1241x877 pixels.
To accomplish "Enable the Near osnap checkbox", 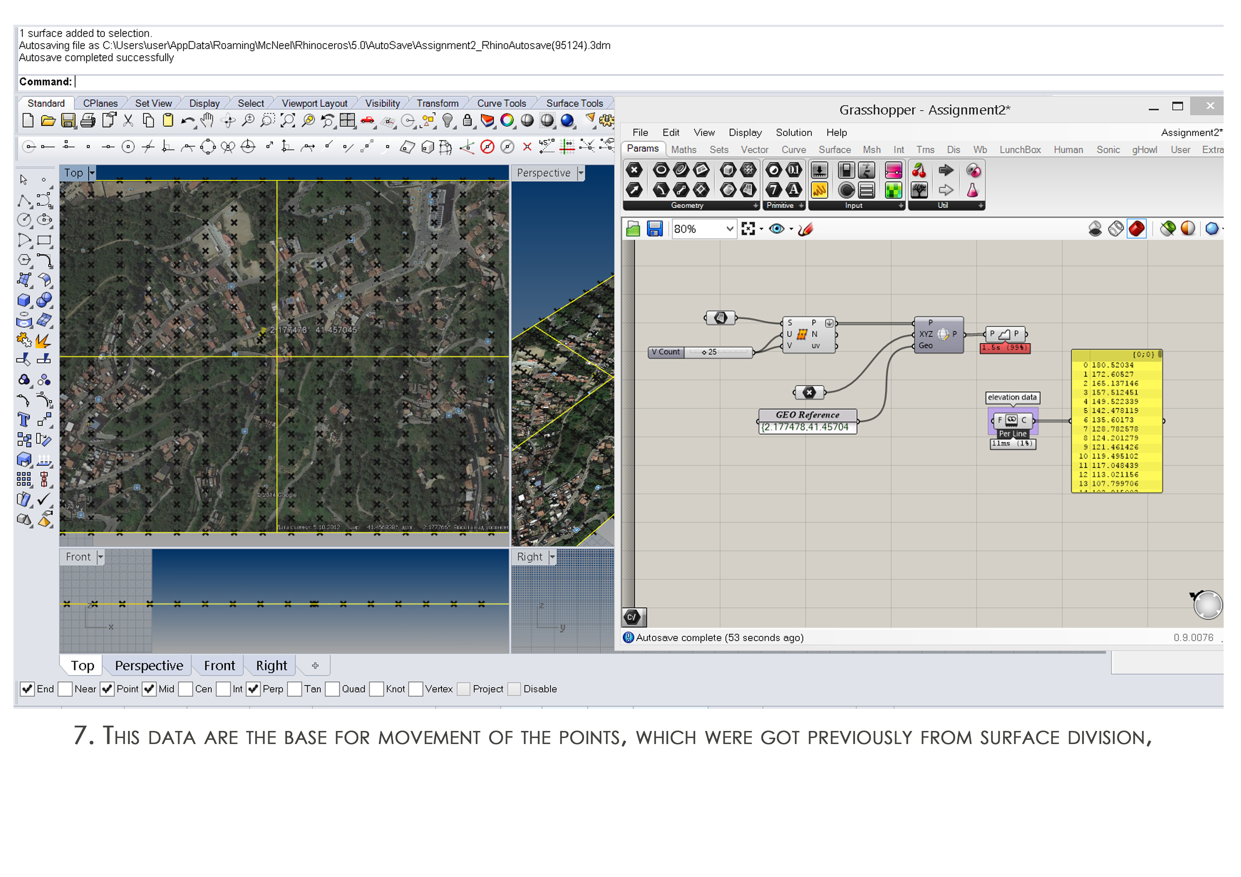I will point(65,689).
